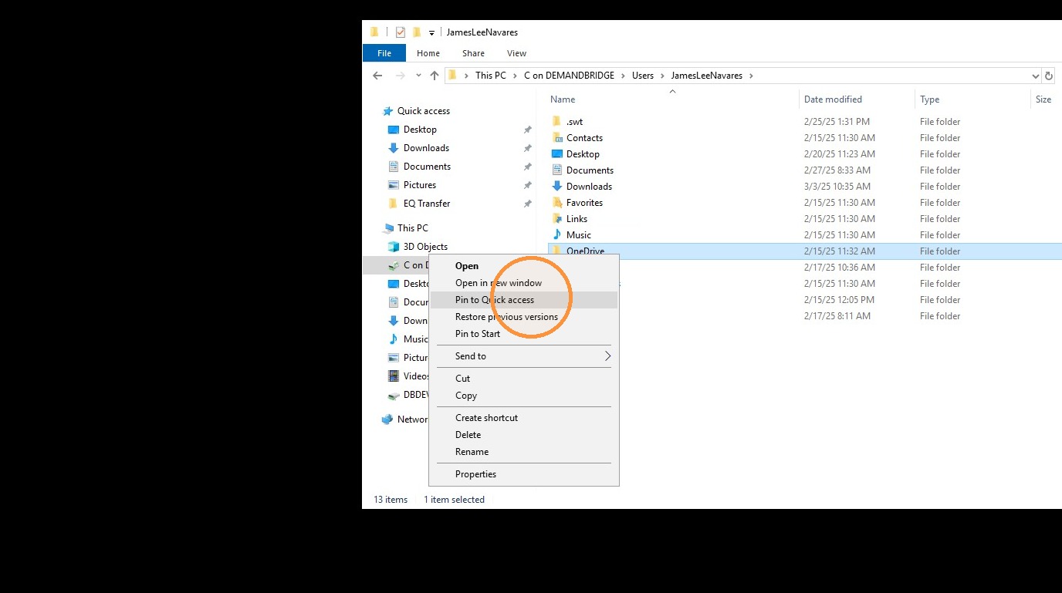Viewport: 1062px width, 593px height.
Task: Go back with the Back arrow
Action: (377, 76)
